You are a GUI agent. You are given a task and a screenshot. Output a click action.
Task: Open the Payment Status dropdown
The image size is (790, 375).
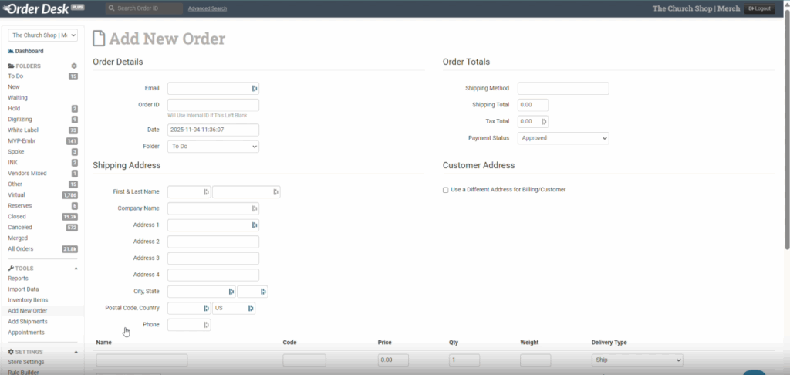[562, 138]
